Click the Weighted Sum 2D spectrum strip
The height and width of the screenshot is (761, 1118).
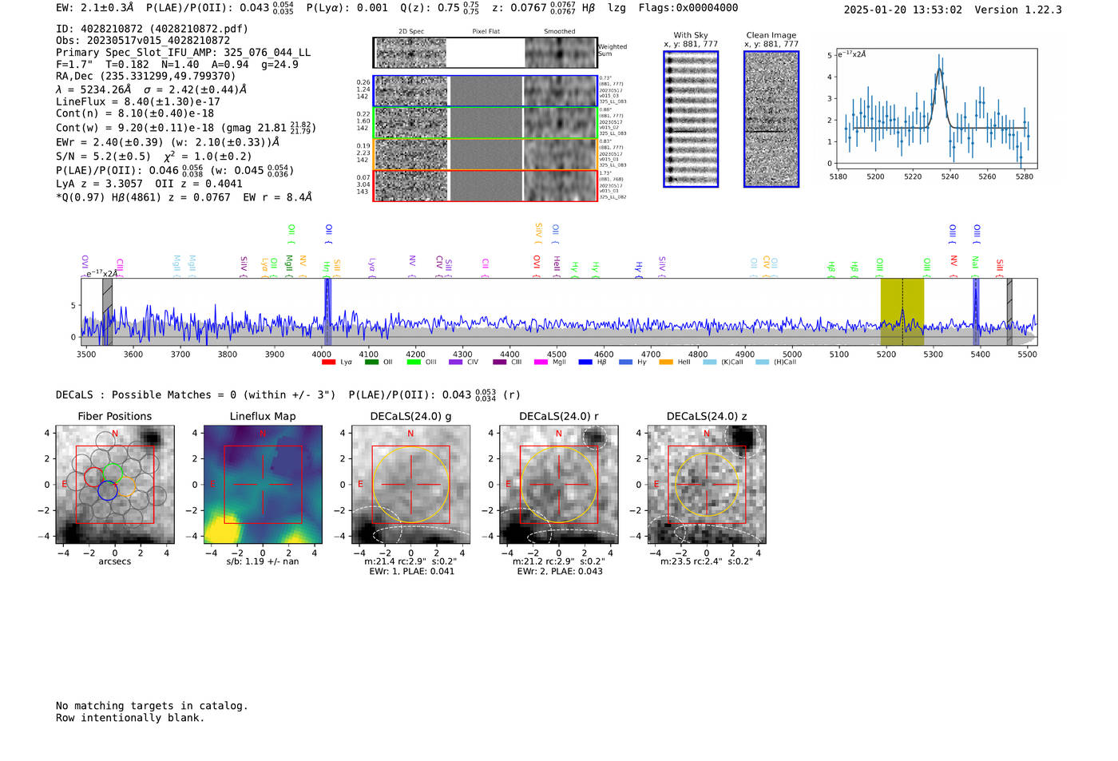tap(485, 53)
